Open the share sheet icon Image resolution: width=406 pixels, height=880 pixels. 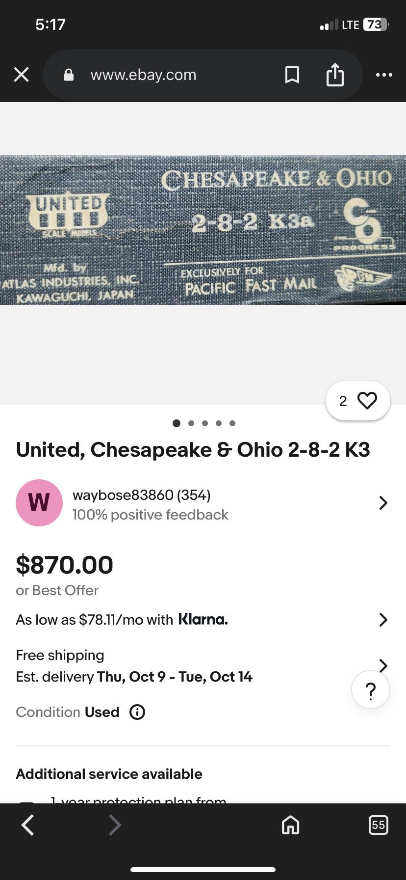(335, 75)
